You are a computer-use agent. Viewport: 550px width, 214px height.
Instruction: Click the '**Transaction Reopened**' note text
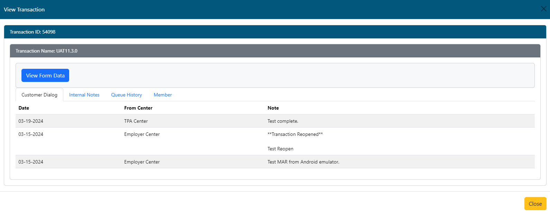pyautogui.click(x=295, y=134)
